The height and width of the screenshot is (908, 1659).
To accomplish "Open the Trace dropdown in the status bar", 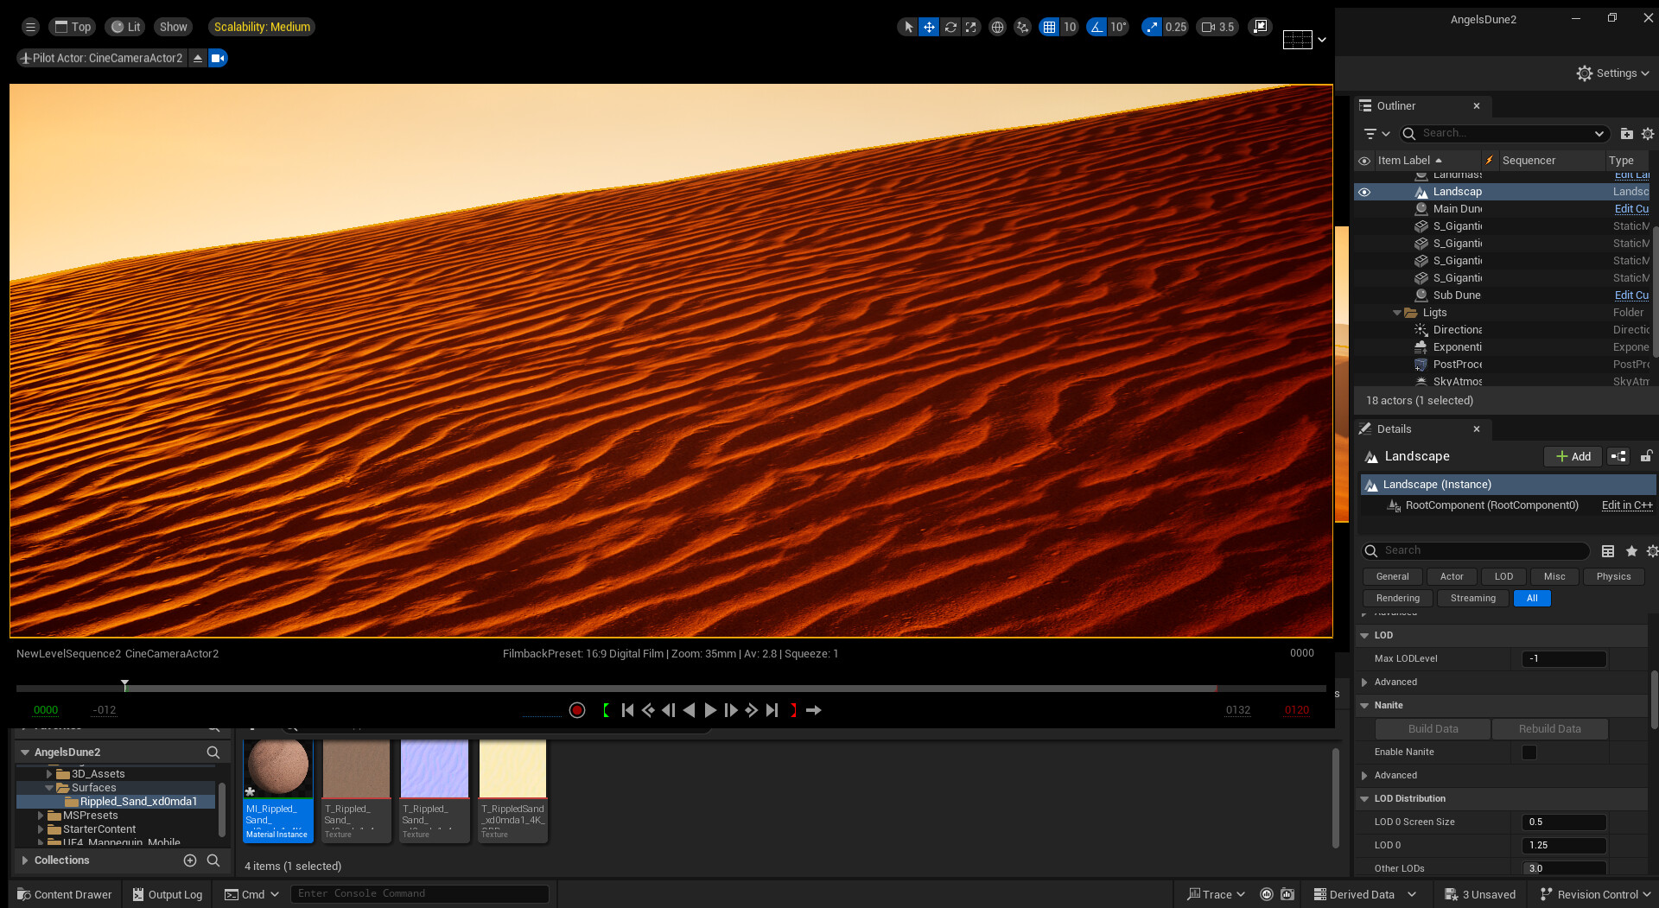I will click(1216, 894).
